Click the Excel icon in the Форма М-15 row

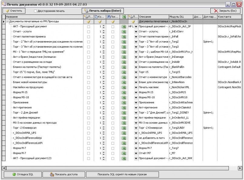(x=124, y=92)
